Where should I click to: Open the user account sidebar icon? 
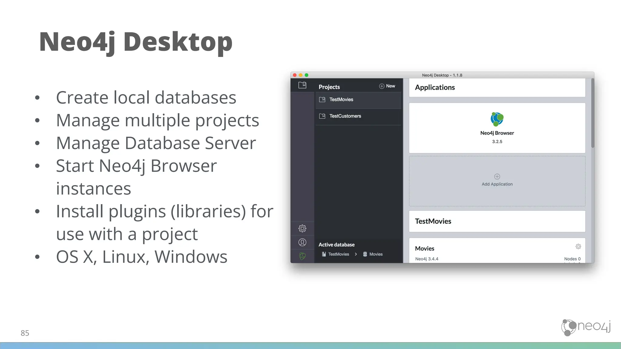302,242
